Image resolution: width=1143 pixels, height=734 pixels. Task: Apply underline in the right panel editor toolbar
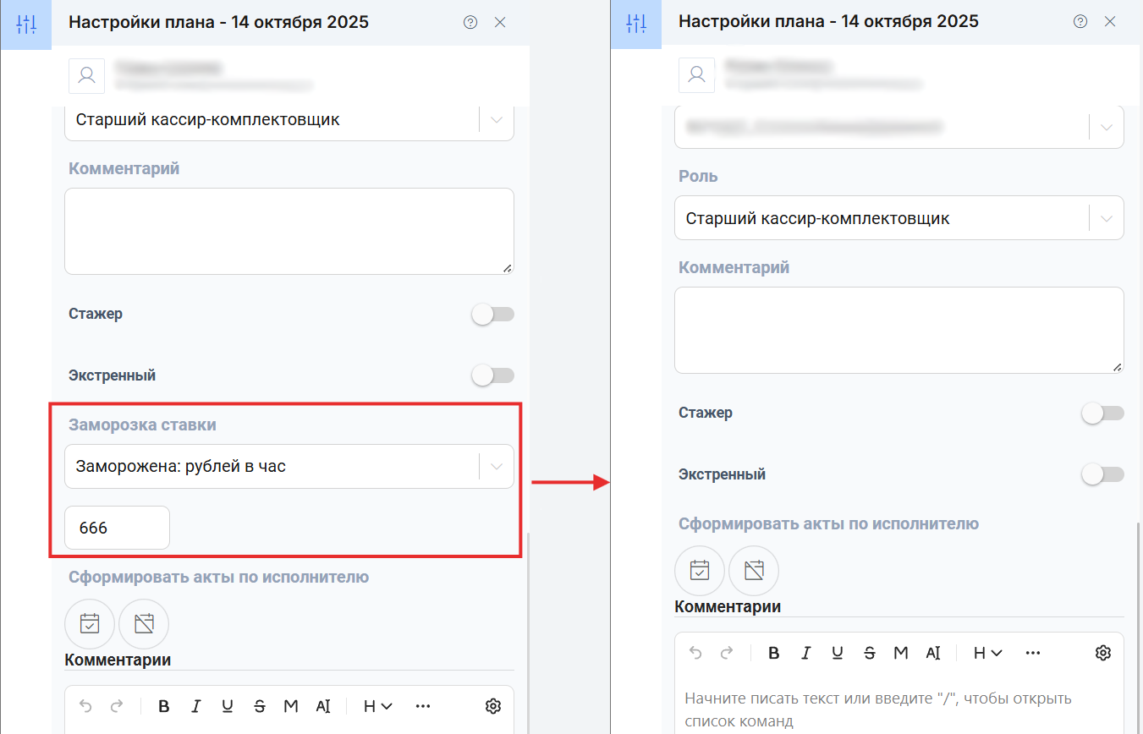click(x=838, y=653)
